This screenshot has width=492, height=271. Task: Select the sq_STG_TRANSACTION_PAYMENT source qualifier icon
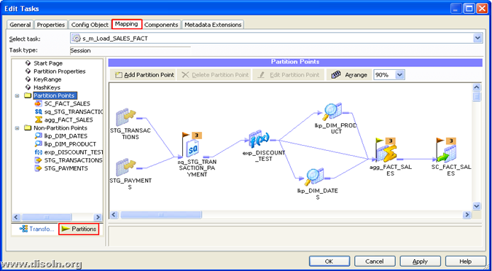click(x=193, y=149)
